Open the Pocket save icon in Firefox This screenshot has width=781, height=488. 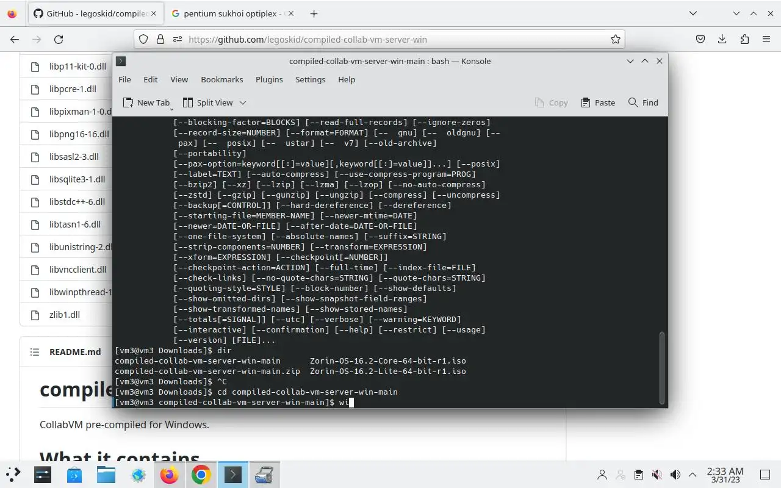point(700,39)
